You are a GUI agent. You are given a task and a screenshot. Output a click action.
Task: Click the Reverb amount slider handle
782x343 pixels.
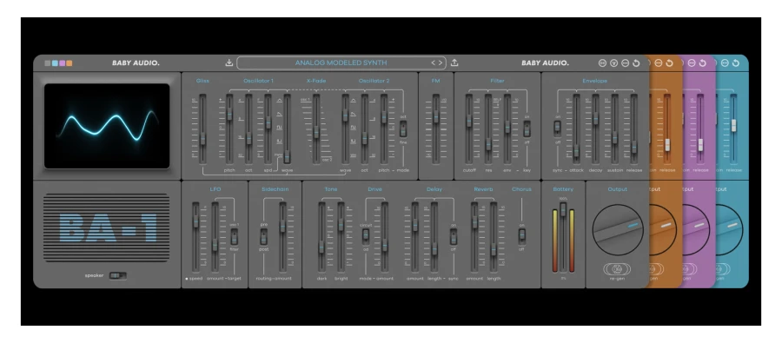pos(474,221)
